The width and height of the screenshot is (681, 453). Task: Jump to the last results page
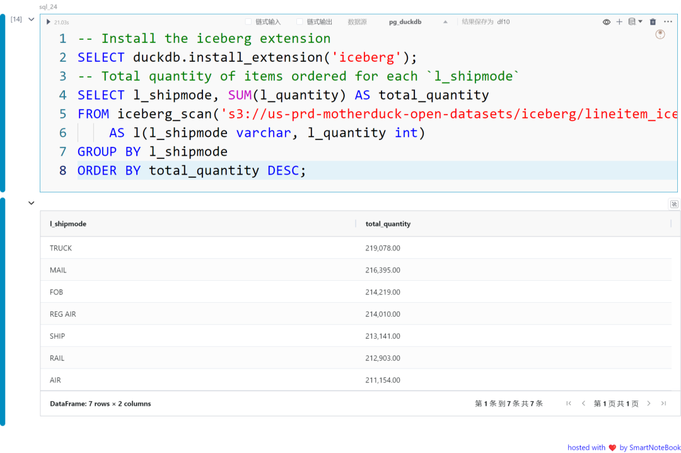tap(663, 403)
